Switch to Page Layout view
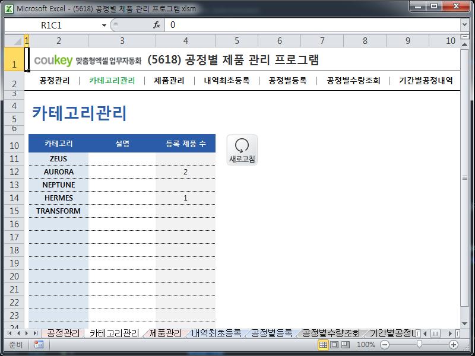Screen dimensions: 475x356 (334, 345)
